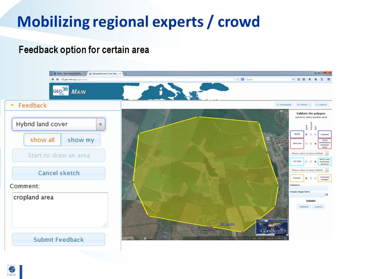Collapse the Feedback panel

(x=12, y=105)
